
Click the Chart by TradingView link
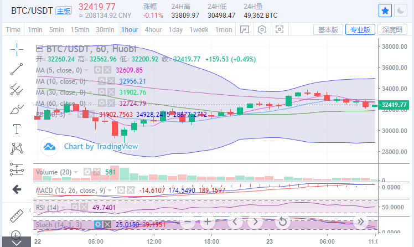(101, 146)
